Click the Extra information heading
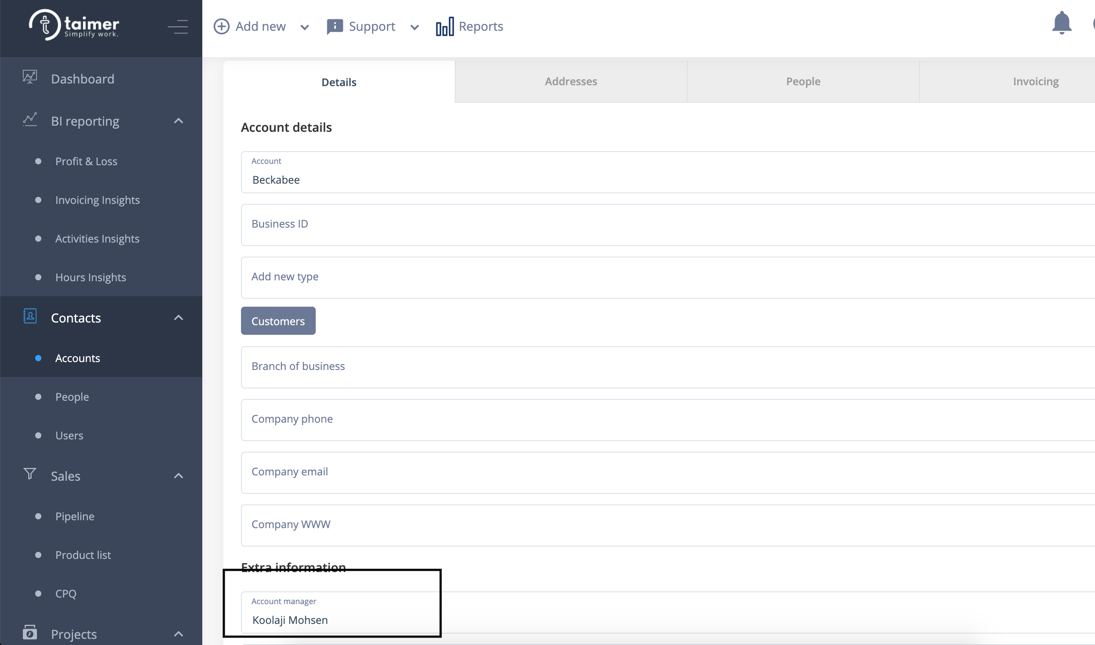1095x645 pixels. point(293,567)
